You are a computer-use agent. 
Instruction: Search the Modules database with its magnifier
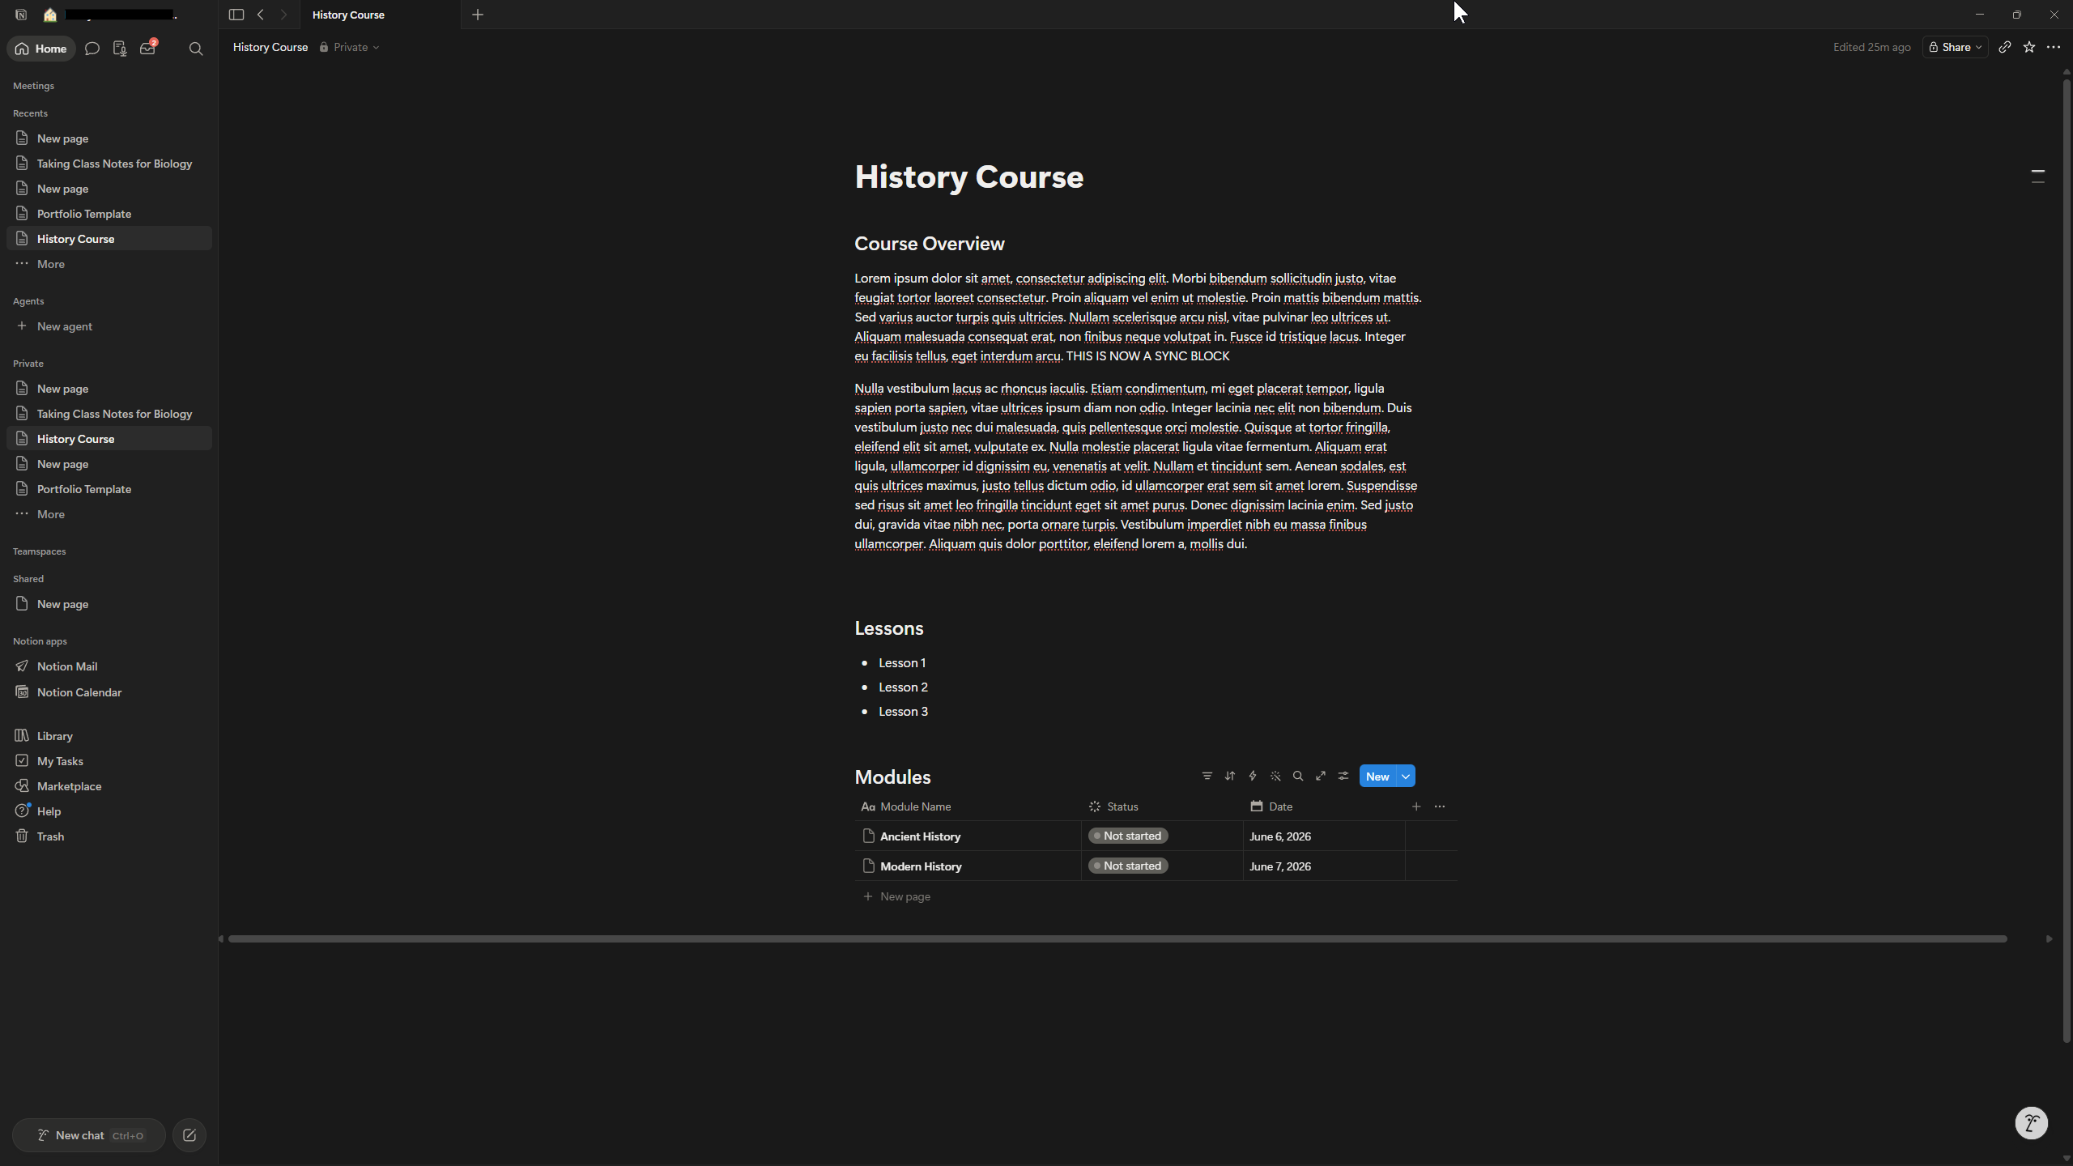click(1298, 776)
